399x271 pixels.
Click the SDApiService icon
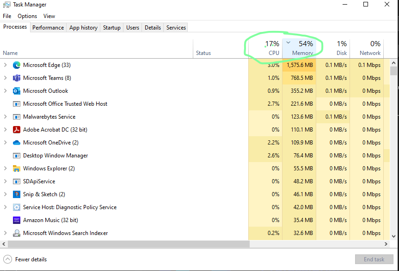click(17, 181)
